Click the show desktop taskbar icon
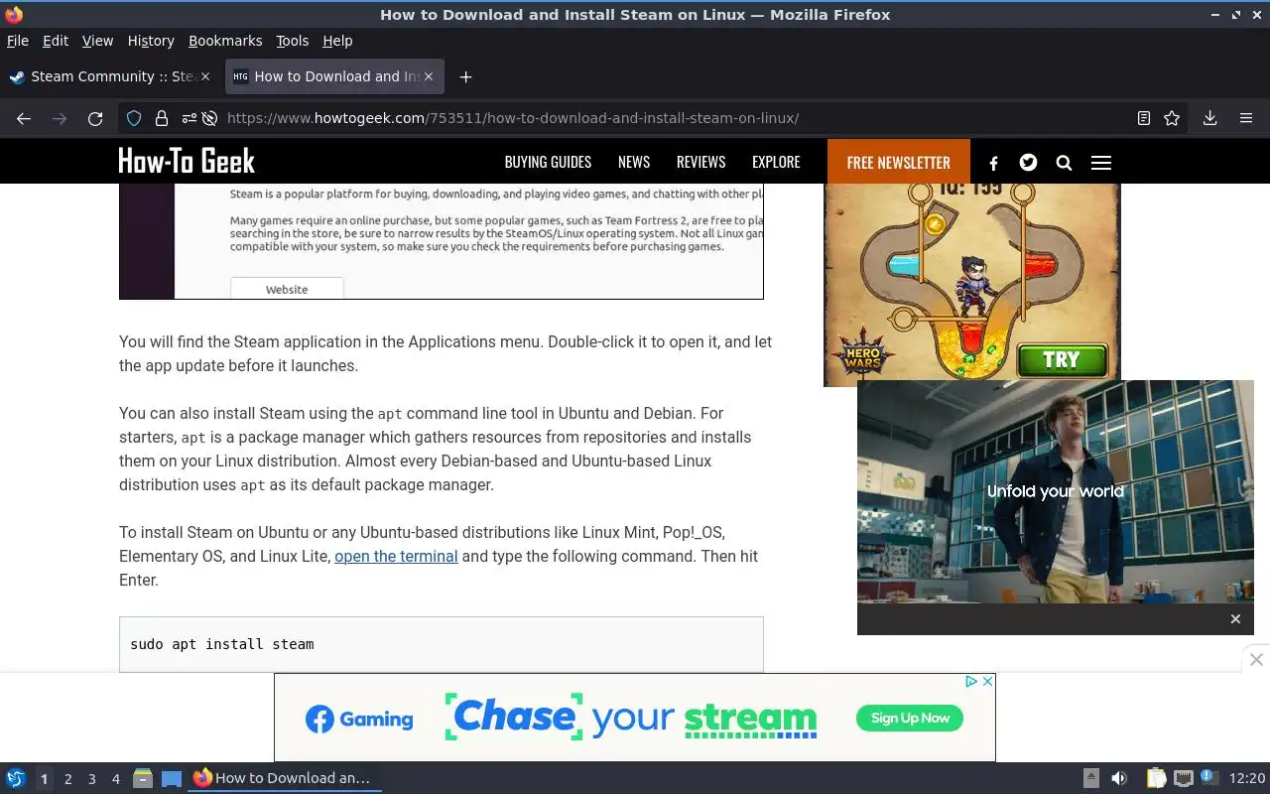 coord(172,778)
